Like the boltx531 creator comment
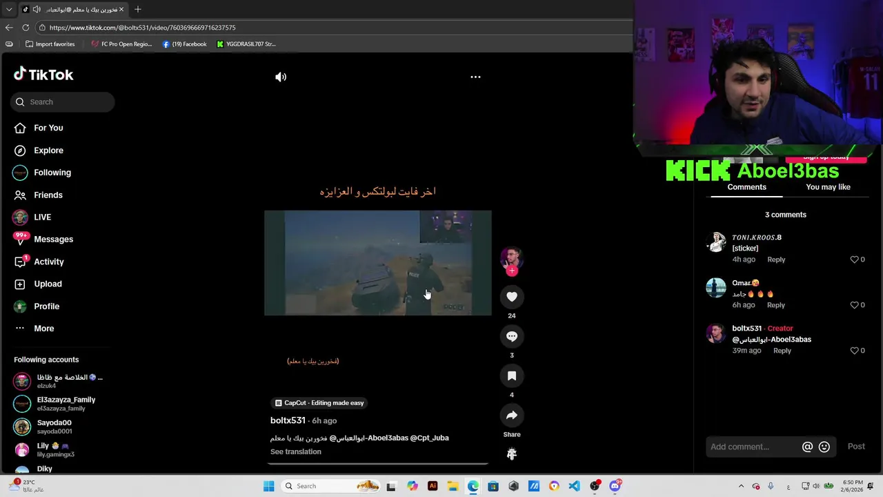Screen dimensions: 883x497 pyautogui.click(x=854, y=351)
